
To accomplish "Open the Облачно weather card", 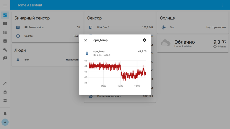I will click(x=193, y=44).
